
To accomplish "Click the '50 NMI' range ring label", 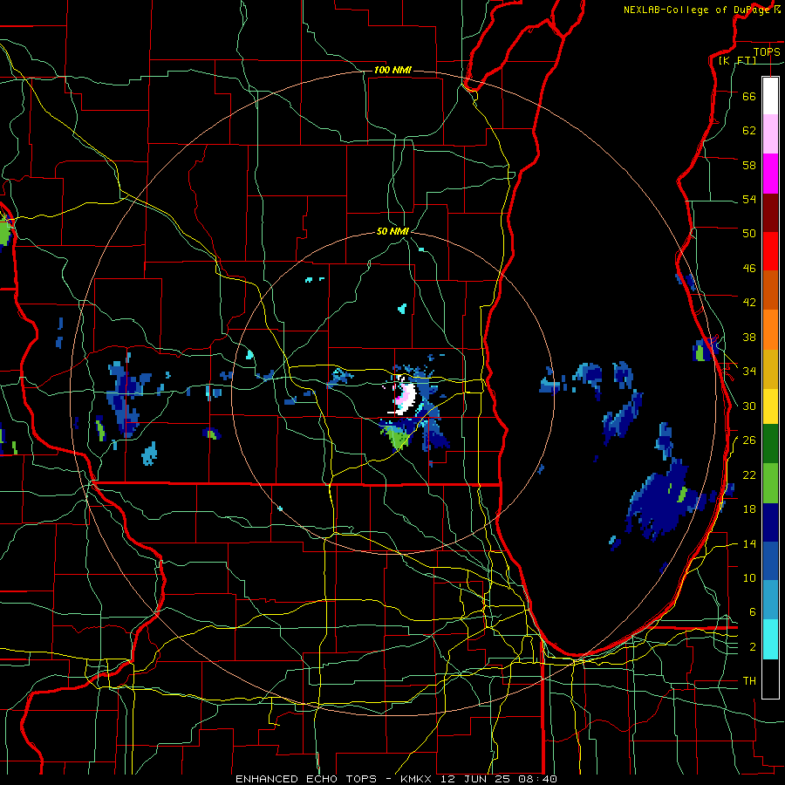I will coord(392,231).
